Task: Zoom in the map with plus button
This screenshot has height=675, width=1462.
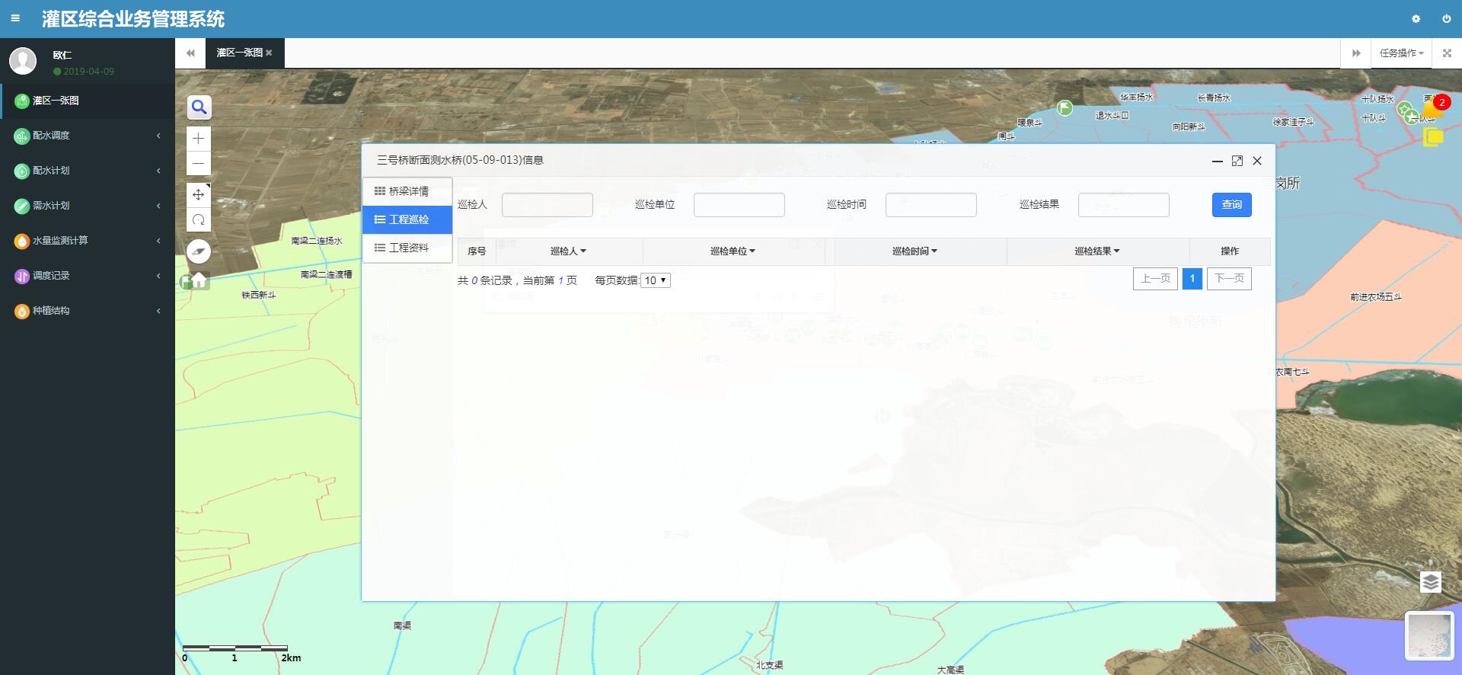Action: (x=198, y=138)
